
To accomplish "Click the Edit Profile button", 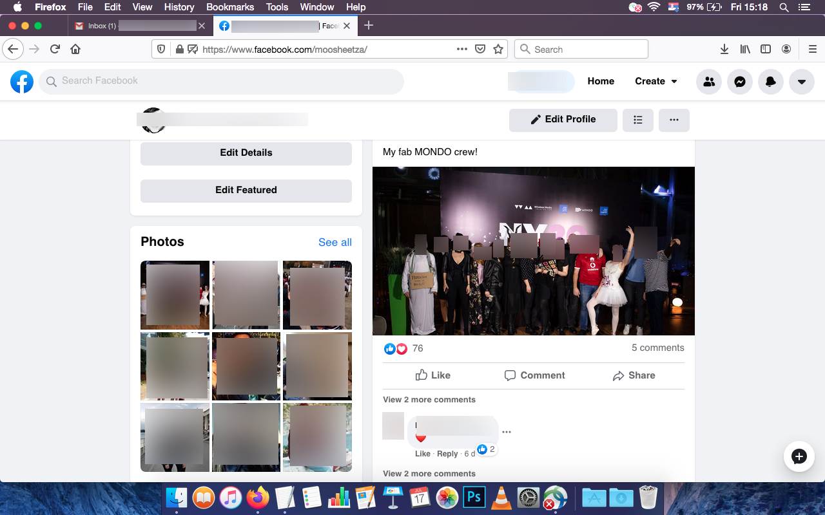I will (563, 120).
